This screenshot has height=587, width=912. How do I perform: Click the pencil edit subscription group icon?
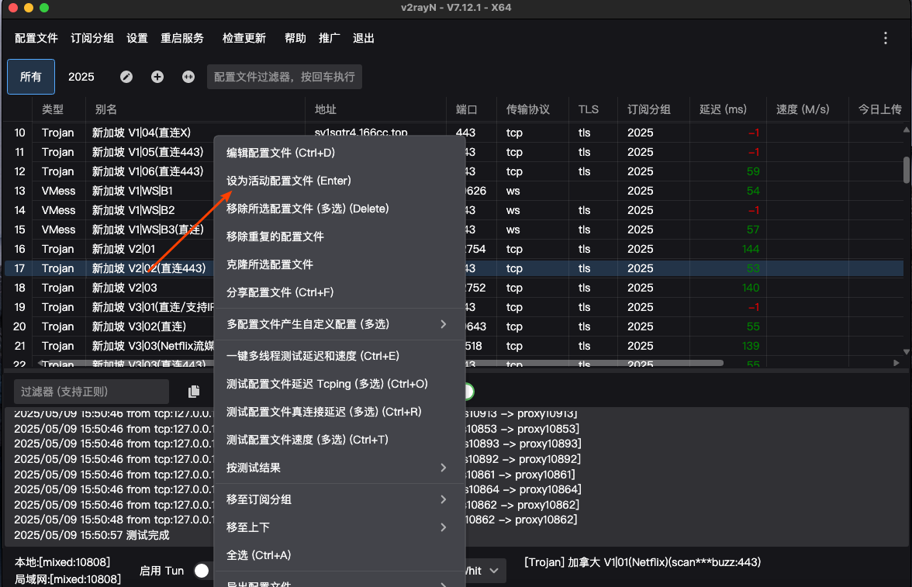point(126,77)
